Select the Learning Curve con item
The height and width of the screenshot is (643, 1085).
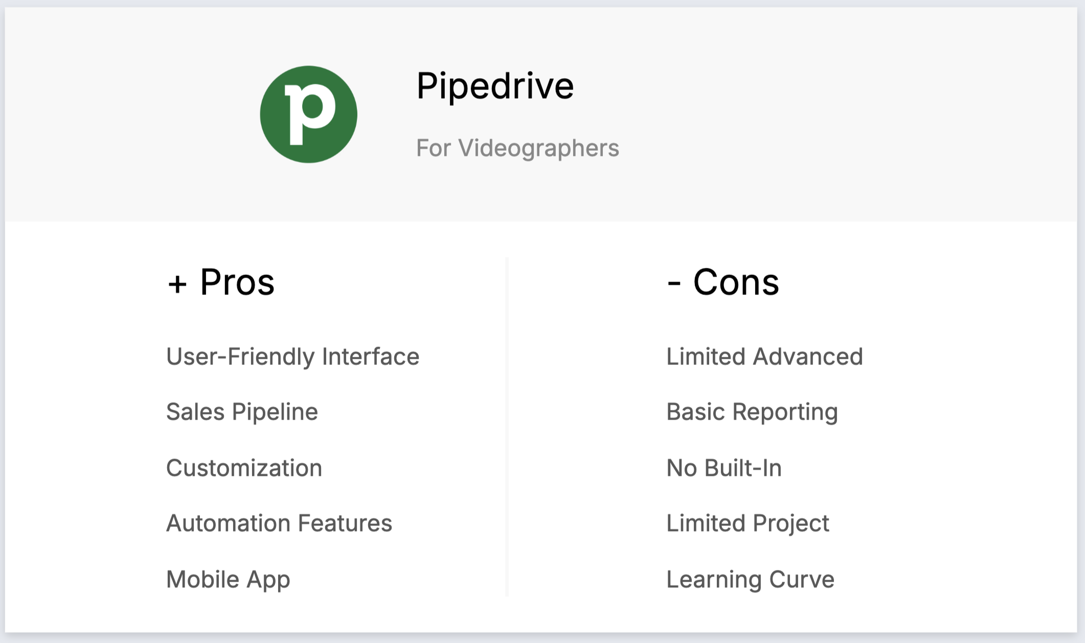pos(750,580)
